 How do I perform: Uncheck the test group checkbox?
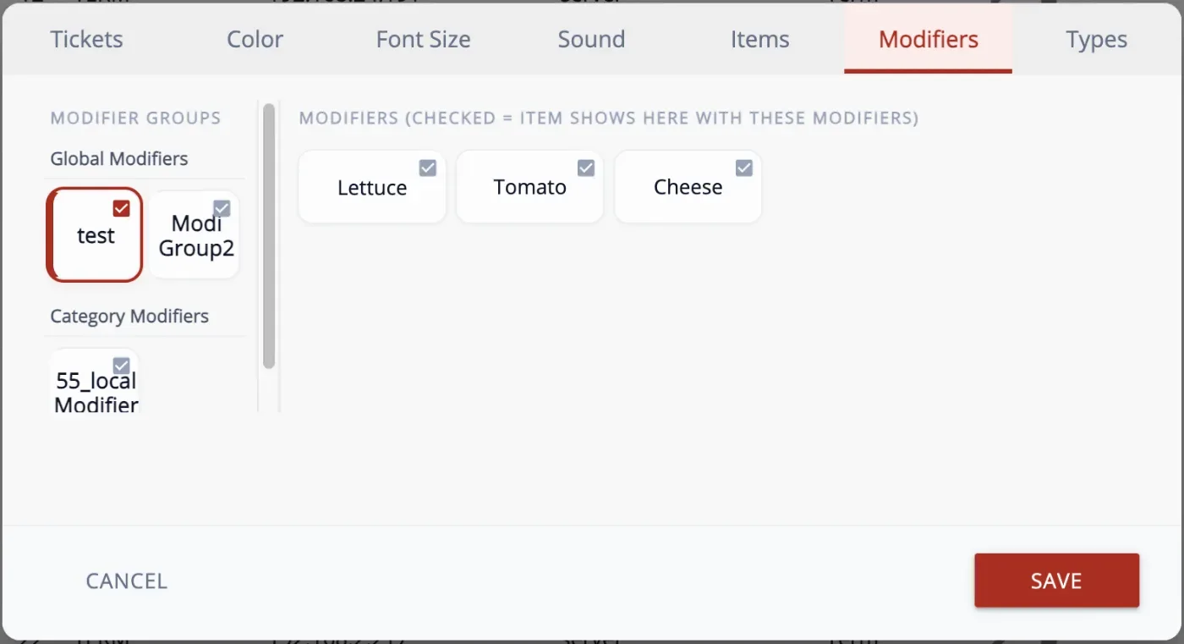(x=121, y=208)
